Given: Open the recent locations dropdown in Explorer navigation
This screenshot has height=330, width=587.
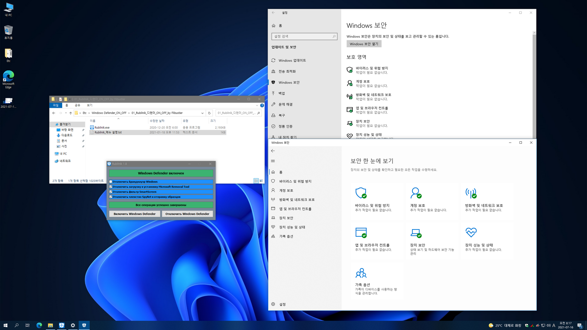Looking at the screenshot, I should click(66, 113).
